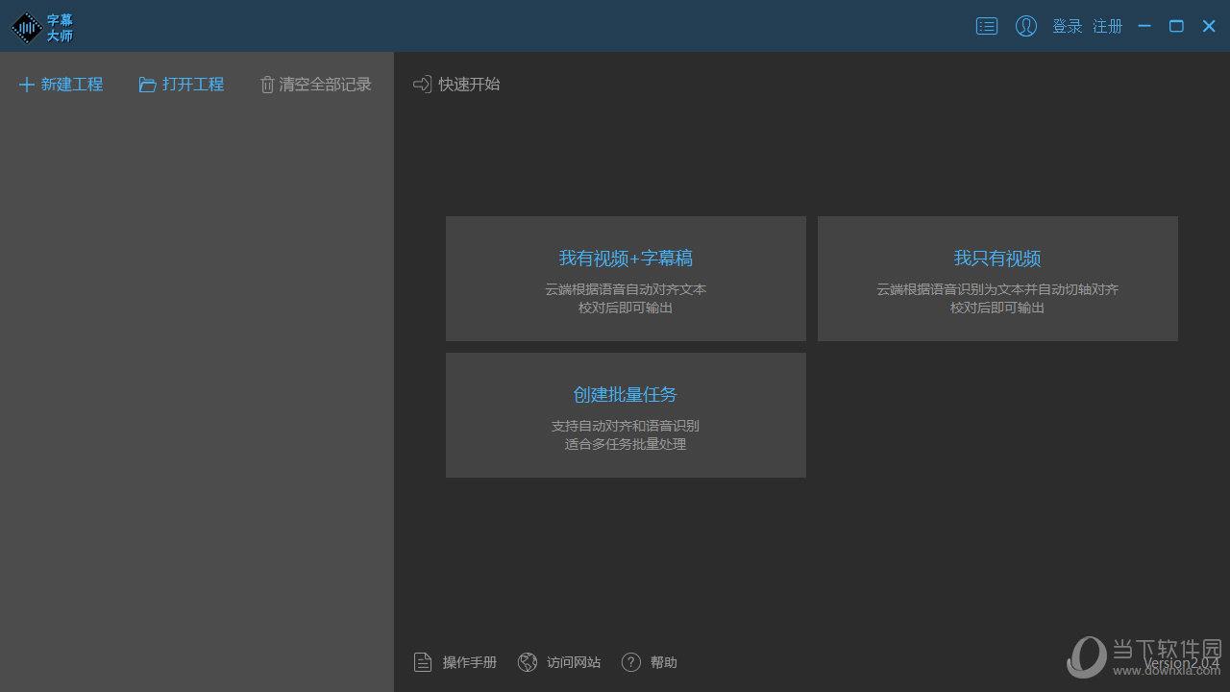Click the 我有视频+字幕稿 card
Image resolution: width=1230 pixels, height=692 pixels.
coord(626,279)
